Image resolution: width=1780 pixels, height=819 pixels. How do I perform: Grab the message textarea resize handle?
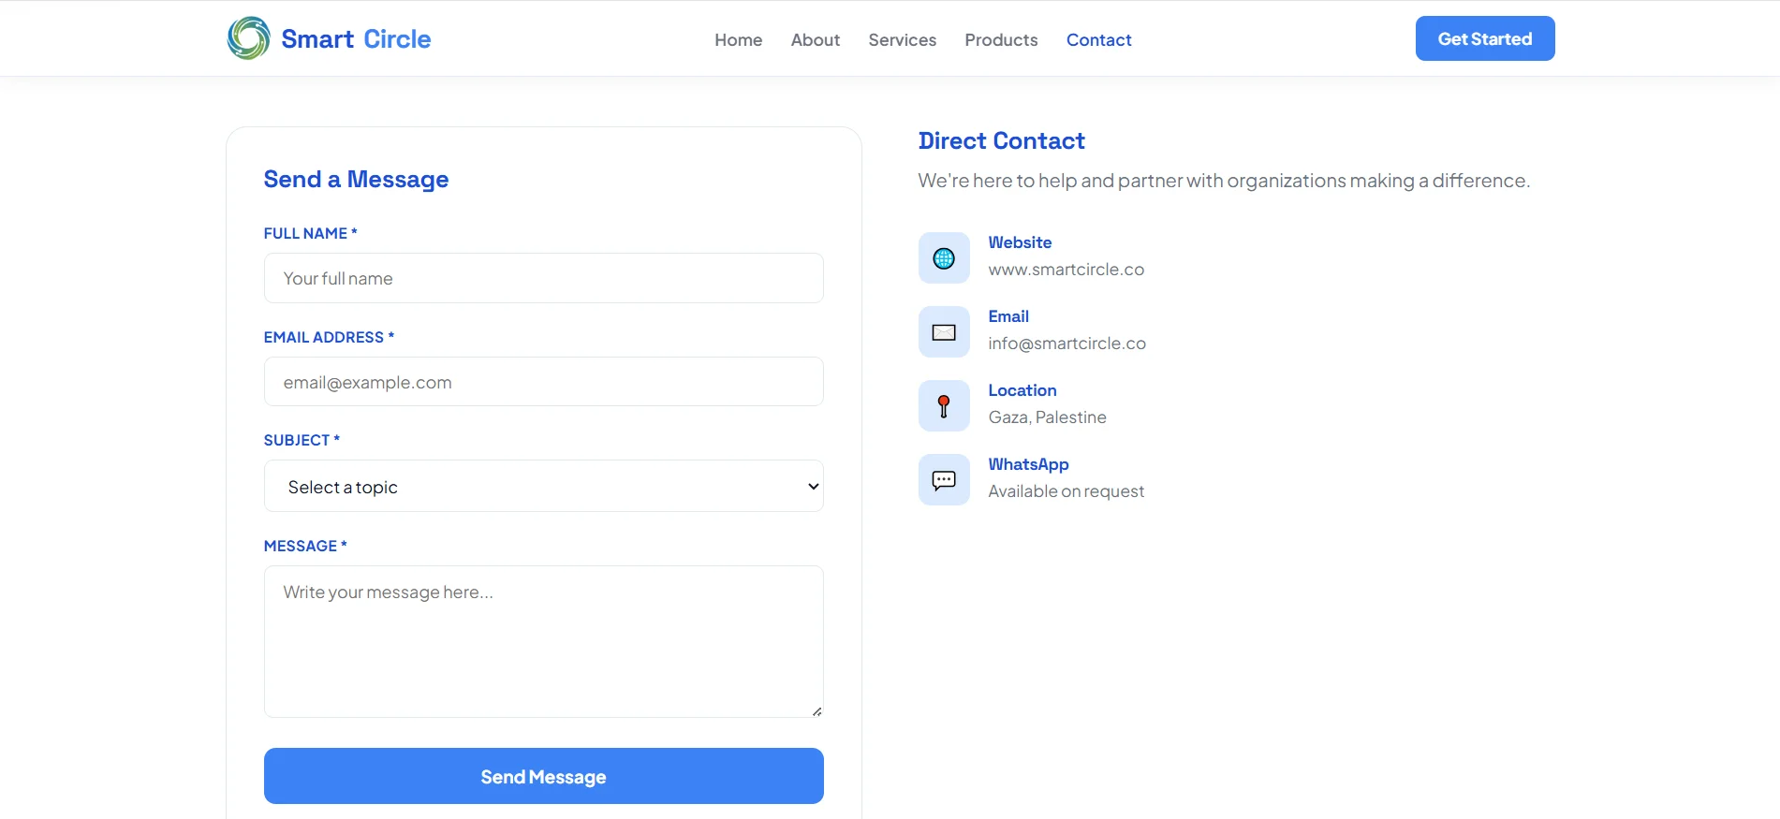816,711
